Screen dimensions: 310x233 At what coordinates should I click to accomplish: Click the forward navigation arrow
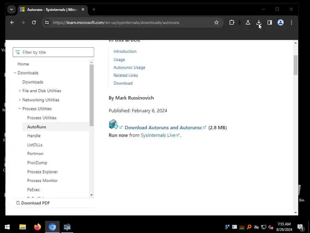[x=23, y=22]
